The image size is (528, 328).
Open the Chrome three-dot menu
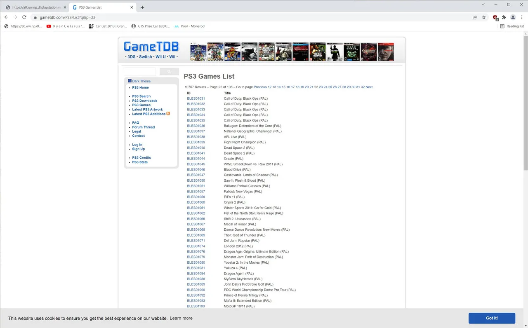point(522,17)
